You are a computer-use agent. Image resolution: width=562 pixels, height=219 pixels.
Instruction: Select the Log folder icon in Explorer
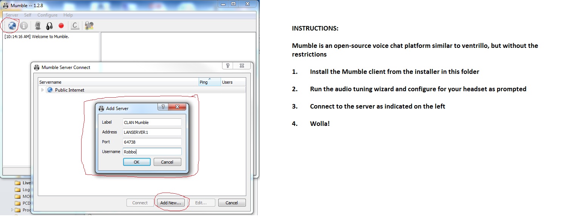(x=17, y=190)
